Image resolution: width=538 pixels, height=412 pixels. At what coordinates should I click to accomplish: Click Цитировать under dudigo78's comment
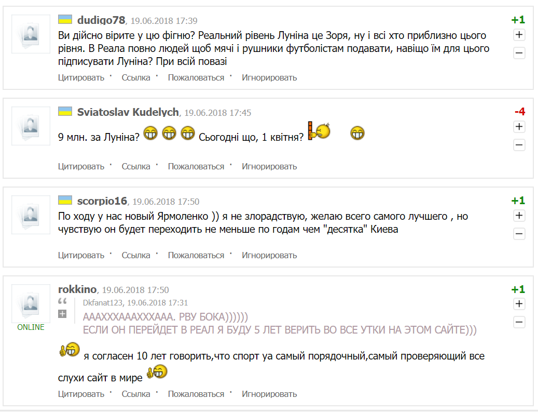[x=81, y=77]
